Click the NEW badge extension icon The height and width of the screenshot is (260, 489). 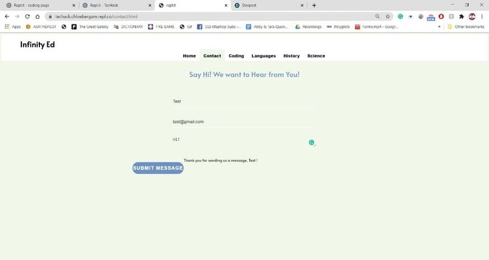pyautogui.click(x=431, y=17)
